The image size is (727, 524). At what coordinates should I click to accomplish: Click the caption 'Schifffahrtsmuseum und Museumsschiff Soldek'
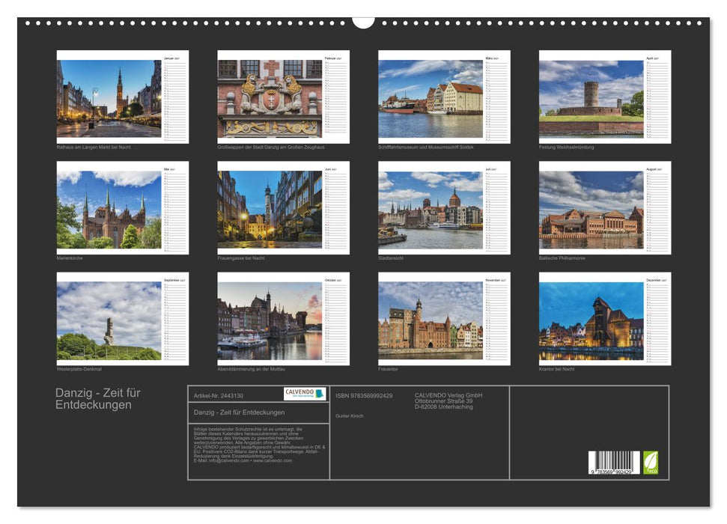click(x=425, y=147)
